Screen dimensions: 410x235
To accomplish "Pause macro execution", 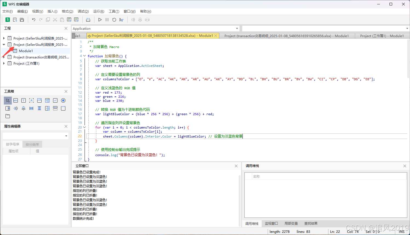I will coord(107,20).
